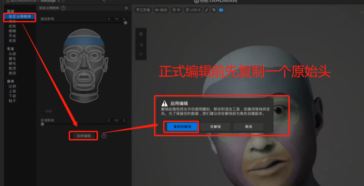The width and height of the screenshot is (364, 186).
Task: Open the 下装 (bottoms) section
Action: click(12, 96)
